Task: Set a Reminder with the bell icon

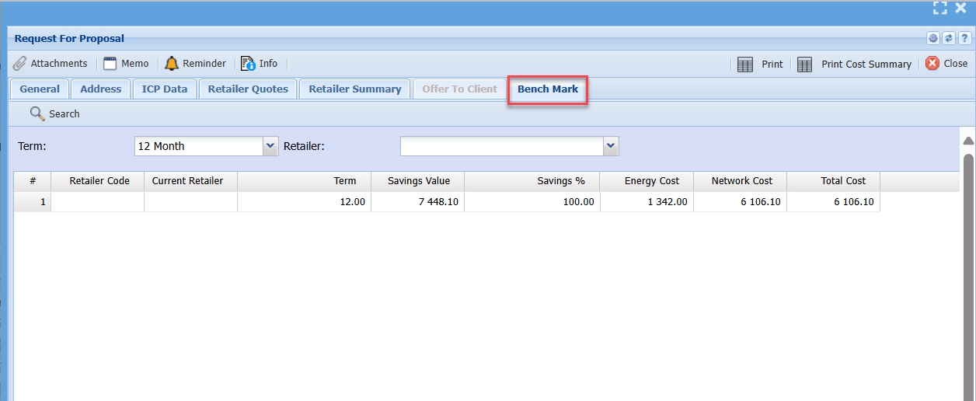Action: pos(195,64)
